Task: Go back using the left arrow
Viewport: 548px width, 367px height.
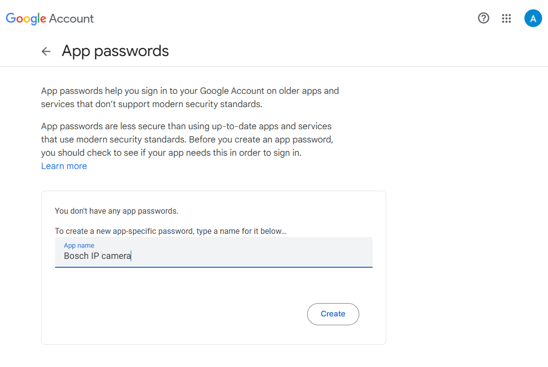Action: point(46,51)
